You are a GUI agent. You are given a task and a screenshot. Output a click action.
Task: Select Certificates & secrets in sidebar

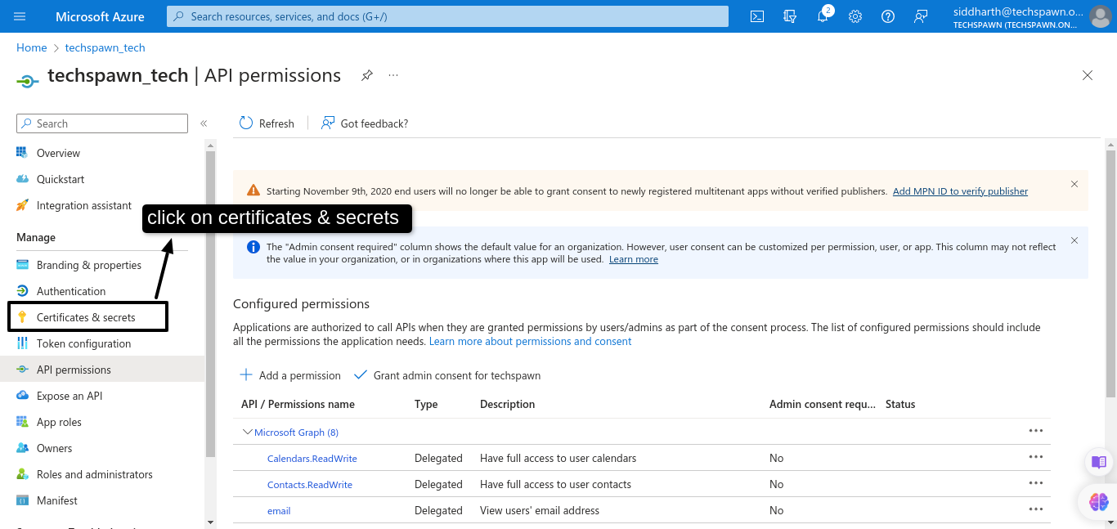coord(86,317)
